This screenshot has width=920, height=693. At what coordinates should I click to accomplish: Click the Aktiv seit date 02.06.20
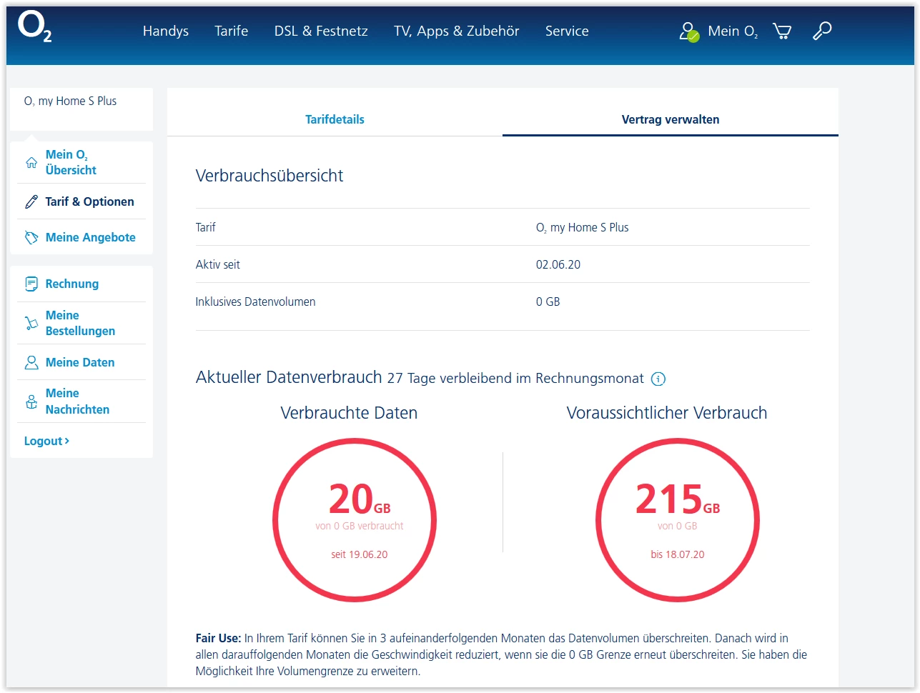click(558, 264)
